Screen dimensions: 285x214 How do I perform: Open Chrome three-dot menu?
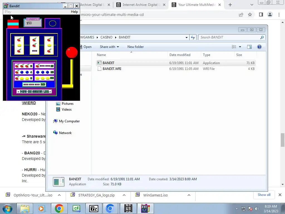[x=279, y=14]
